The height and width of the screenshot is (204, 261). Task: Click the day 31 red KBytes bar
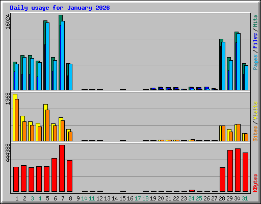pyautogui.click(x=245, y=172)
